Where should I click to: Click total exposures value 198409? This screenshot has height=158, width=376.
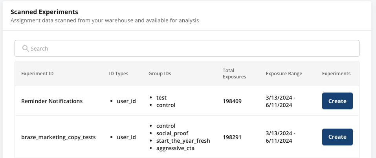click(x=232, y=101)
